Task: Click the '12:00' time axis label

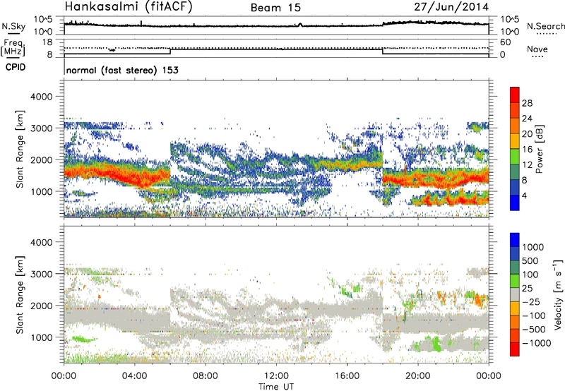Action: 276,376
